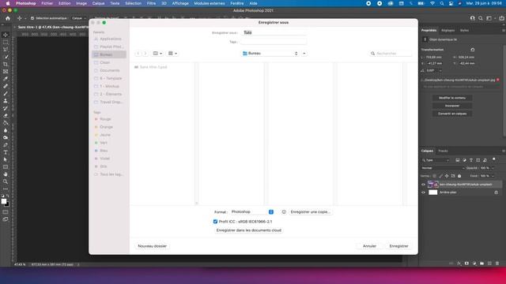Click the Enregistrer button
This screenshot has width=506, height=284.
pos(398,246)
